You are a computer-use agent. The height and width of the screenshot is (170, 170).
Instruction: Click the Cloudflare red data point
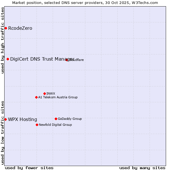pos(67,60)
